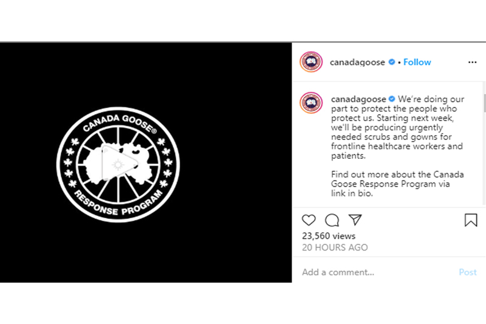Click the canadagoose profile avatar in header
The image size is (486, 324).
click(x=311, y=61)
